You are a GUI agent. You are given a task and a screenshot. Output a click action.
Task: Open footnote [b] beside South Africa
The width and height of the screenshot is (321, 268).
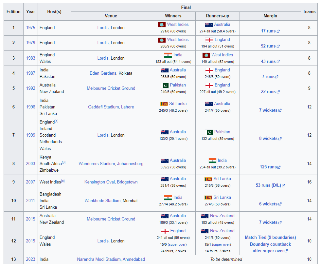coord(64,163)
